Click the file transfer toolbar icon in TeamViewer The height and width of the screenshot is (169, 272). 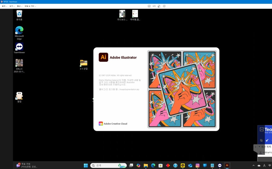pyautogui.click(x=159, y=6)
